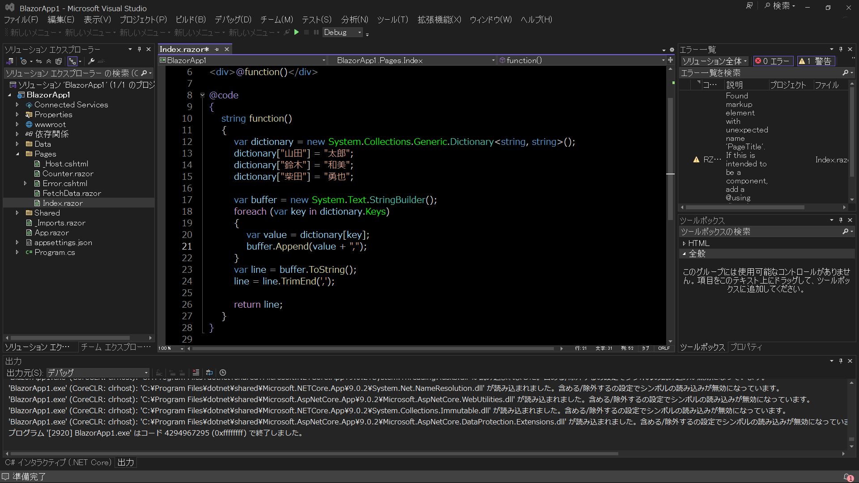Viewport: 859px width, 483px height.
Task: Open Solution Explorer properties wrench icon
Action: click(x=91, y=61)
